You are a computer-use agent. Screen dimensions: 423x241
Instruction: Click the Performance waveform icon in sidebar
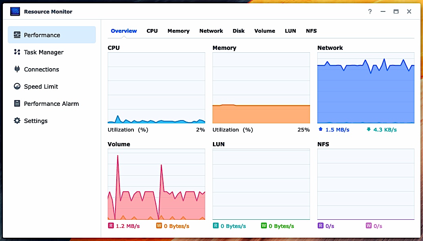tap(17, 35)
